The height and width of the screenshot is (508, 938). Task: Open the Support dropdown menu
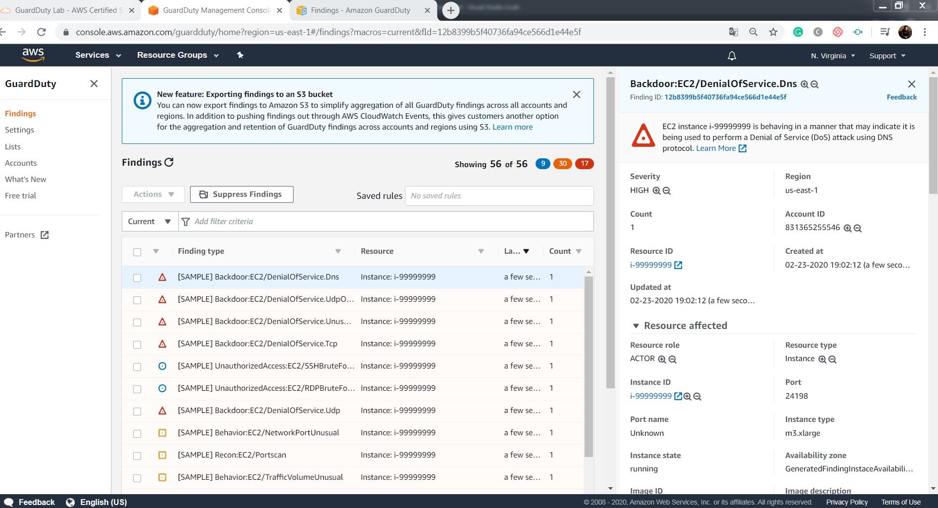pos(887,56)
